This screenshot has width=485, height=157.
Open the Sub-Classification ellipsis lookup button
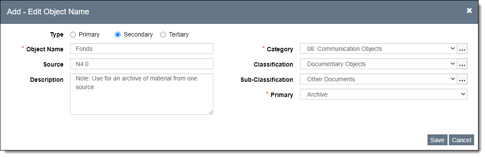462,79
